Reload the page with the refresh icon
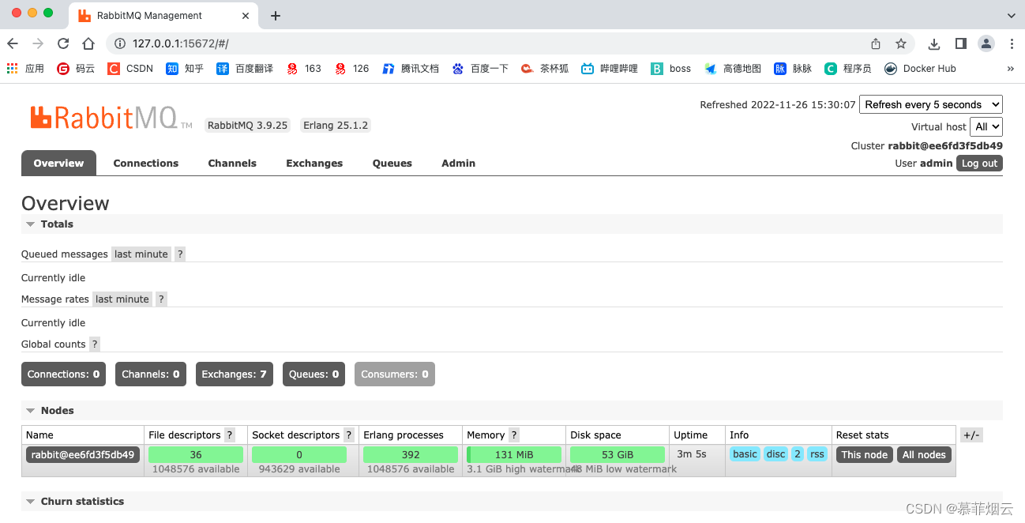 tap(63, 43)
